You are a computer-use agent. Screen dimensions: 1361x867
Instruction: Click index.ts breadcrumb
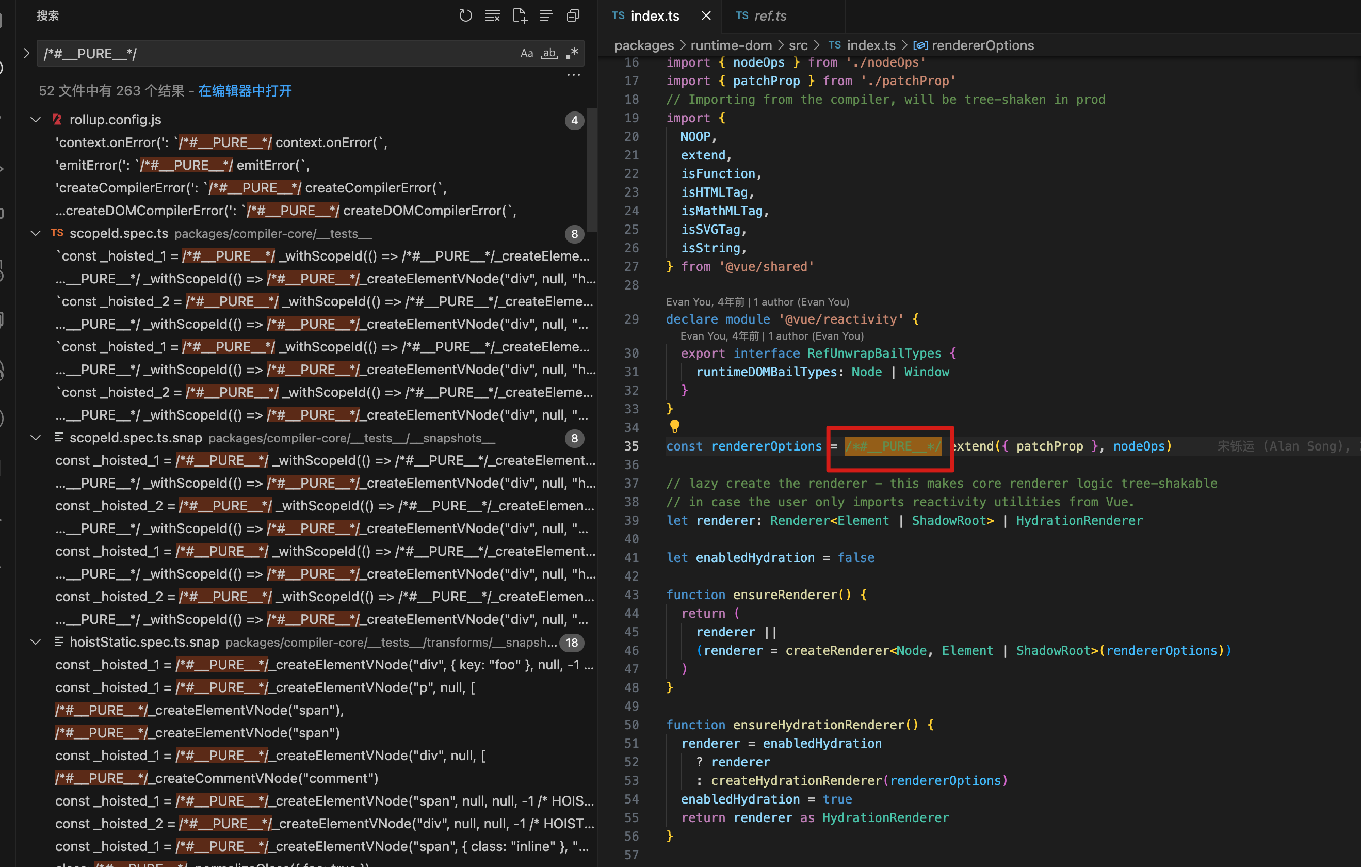coord(871,45)
